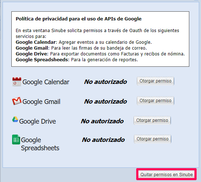Click the Google Drive triangle icon
The height and width of the screenshot is (182, 201).
[15, 119]
